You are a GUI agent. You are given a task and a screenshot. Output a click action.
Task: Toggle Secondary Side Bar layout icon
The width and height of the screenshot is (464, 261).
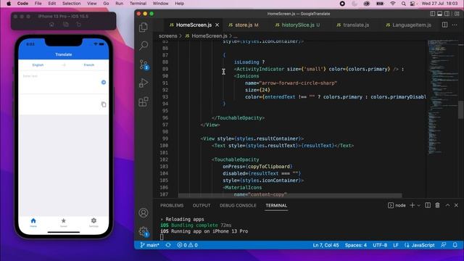(x=447, y=14)
